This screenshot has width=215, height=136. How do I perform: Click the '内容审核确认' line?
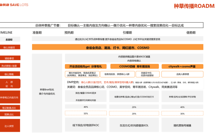click(x=134, y=60)
